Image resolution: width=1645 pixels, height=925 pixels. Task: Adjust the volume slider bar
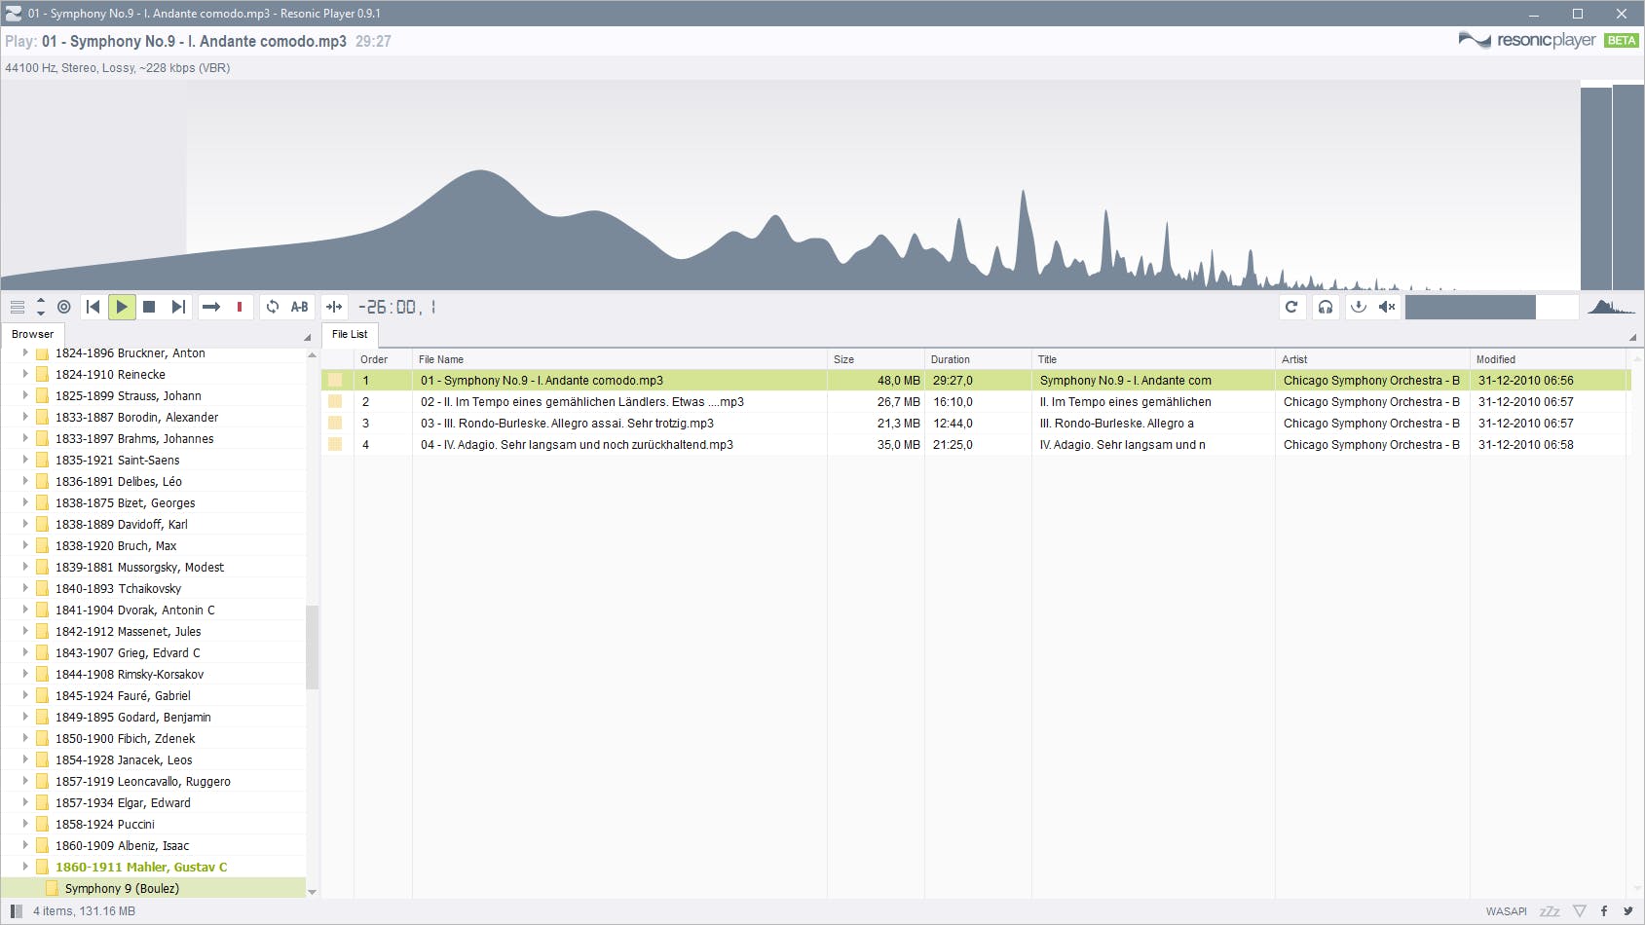tap(1491, 307)
